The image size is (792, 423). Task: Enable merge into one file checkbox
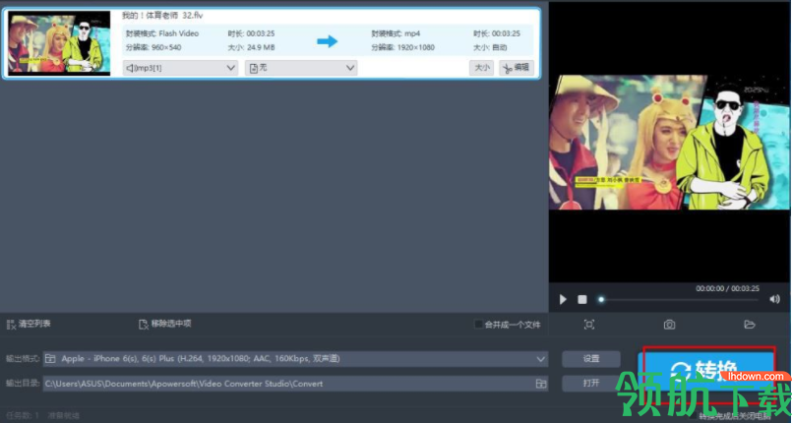pyautogui.click(x=478, y=324)
